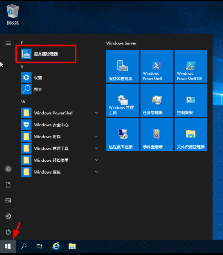Launch the 远程桌面连接 tile
The width and height of the screenshot is (223, 255).
(x=122, y=134)
